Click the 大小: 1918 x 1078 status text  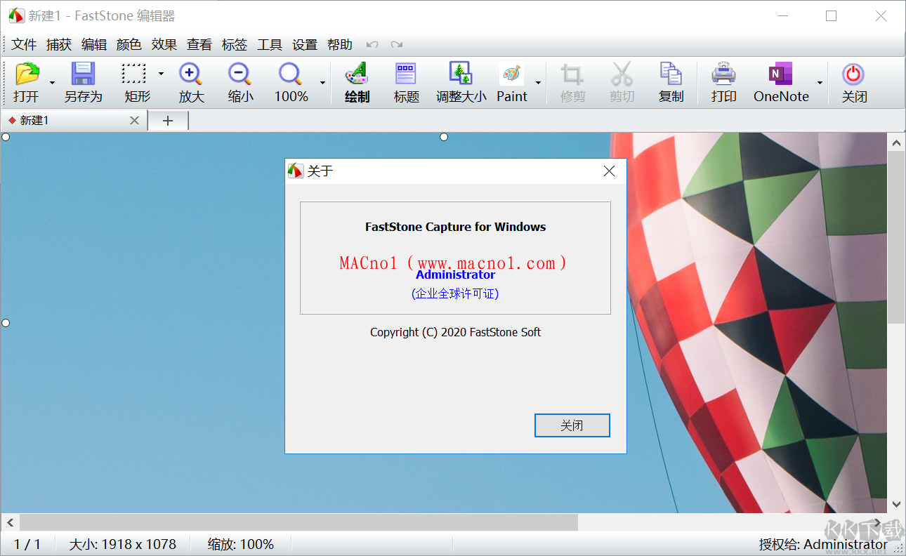coord(123,544)
